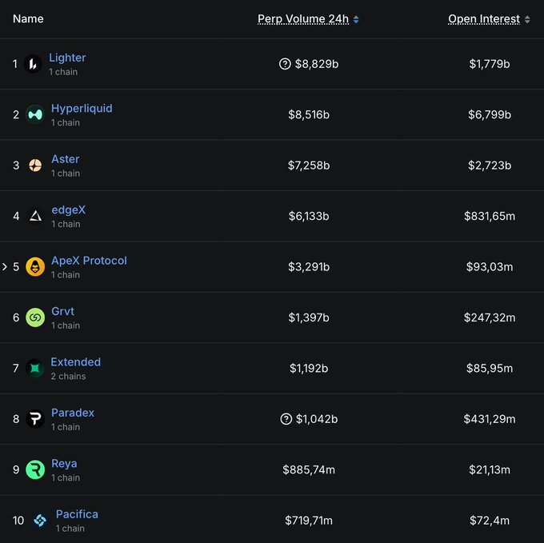The image size is (544, 543).
Task: Click the Extended logo icon
Action: click(34, 368)
